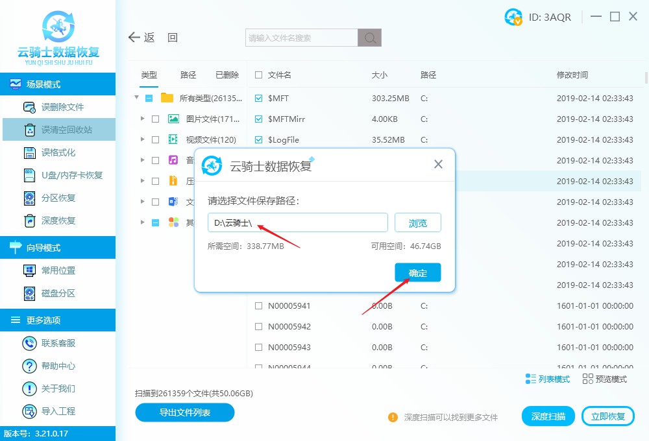Click the colorful other-types icon in the tree
The height and width of the screenshot is (441, 649).
point(173,222)
